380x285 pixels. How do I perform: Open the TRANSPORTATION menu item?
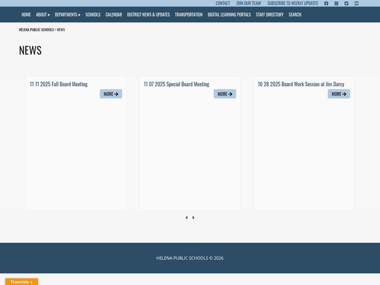click(x=189, y=15)
